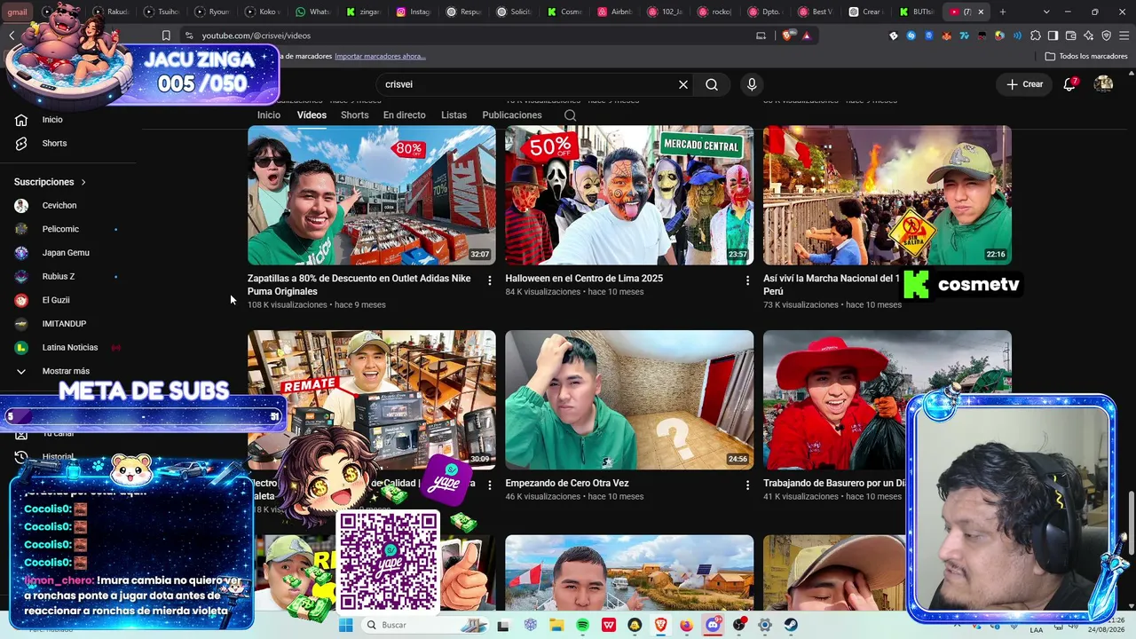
Task: Open the En directo channel tab
Action: (404, 115)
